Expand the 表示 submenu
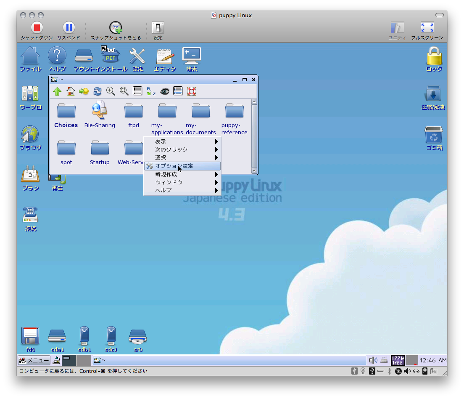The height and width of the screenshot is (399, 464). [182, 142]
